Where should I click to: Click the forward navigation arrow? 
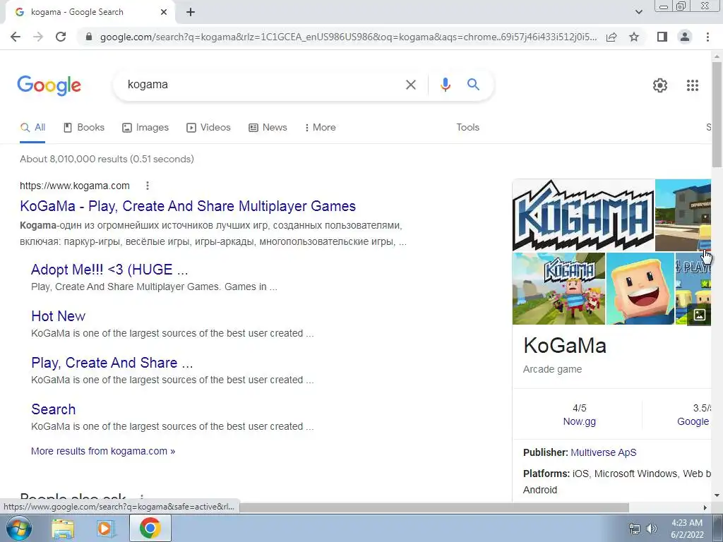(x=38, y=37)
